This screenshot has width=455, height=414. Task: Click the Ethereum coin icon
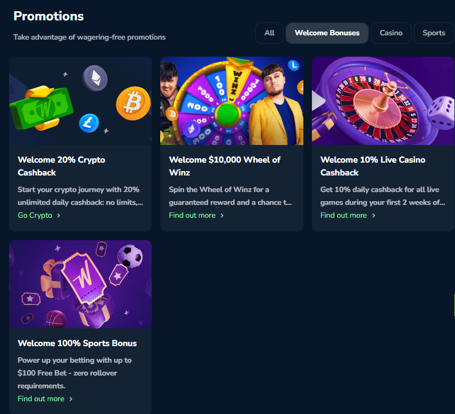tap(95, 78)
